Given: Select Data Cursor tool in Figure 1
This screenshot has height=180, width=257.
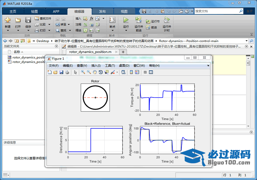Looking at the screenshot, I should 106,72.
